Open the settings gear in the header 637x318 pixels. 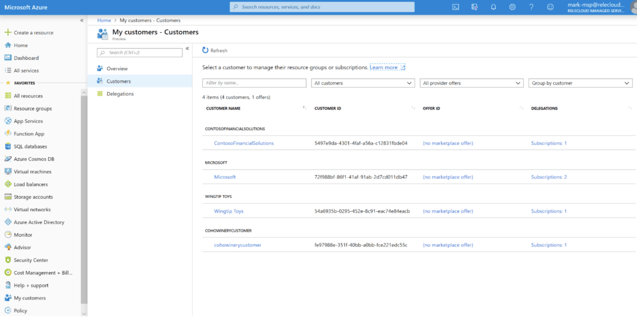(x=512, y=7)
